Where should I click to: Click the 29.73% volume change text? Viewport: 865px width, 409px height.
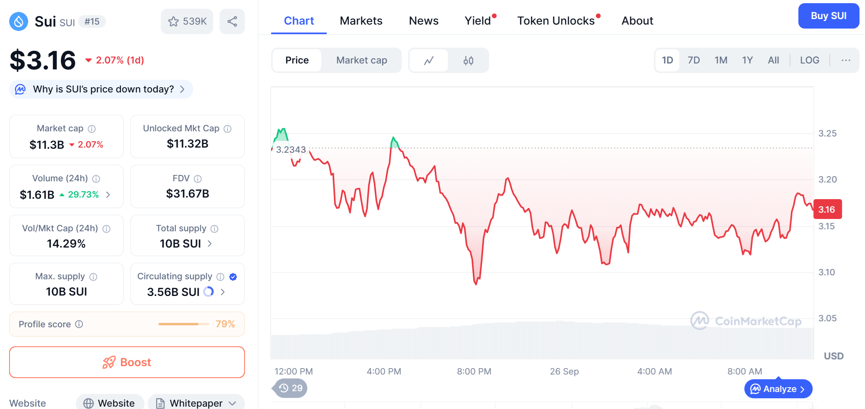click(x=83, y=194)
